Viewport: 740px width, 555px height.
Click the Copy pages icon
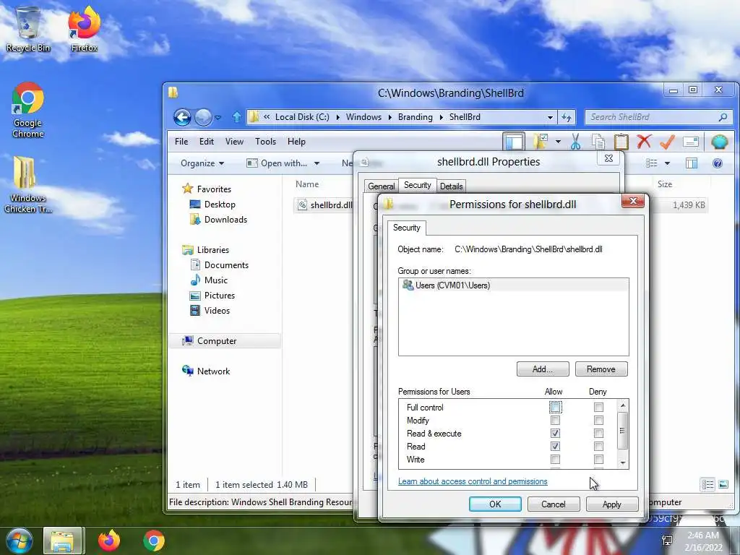[x=598, y=142]
